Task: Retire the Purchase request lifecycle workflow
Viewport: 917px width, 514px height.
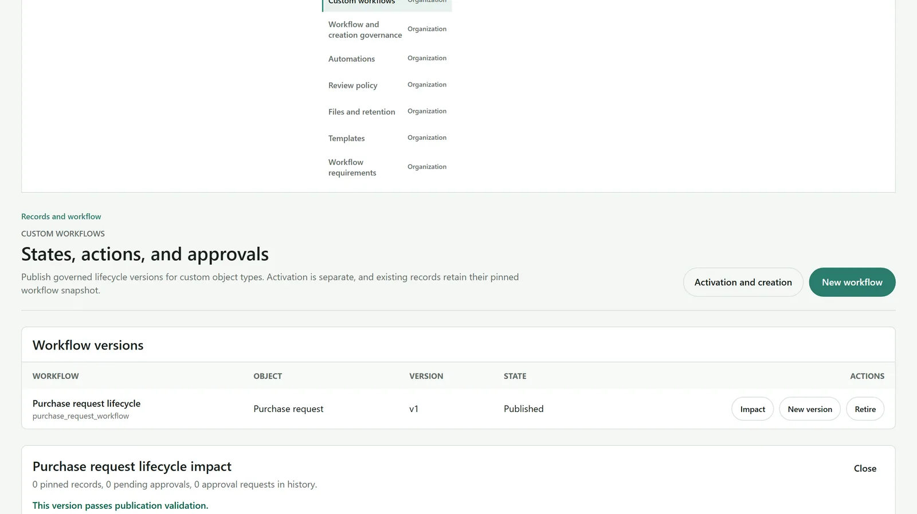Action: click(865, 409)
